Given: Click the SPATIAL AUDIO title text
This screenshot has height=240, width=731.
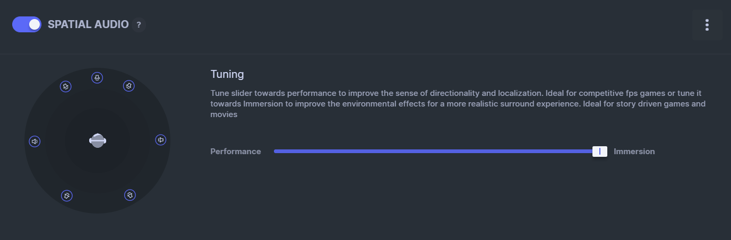Looking at the screenshot, I should tap(88, 24).
